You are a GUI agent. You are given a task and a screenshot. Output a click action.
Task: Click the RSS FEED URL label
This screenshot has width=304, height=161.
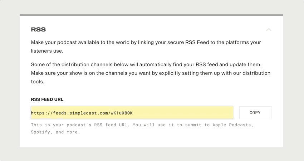pyautogui.click(x=47, y=99)
